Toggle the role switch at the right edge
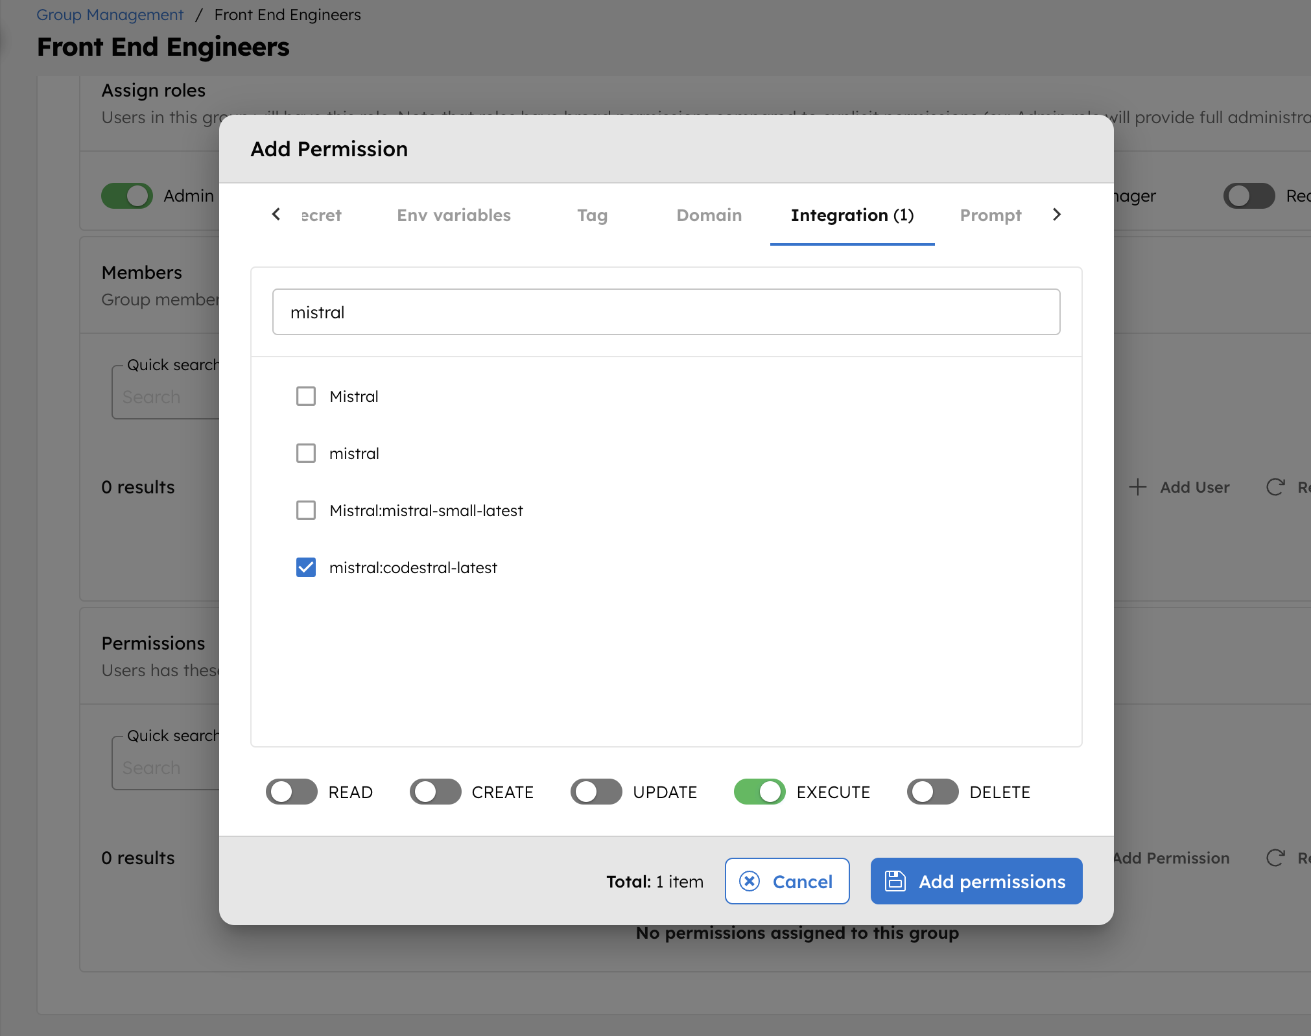Screen dimensions: 1311x1036 (1249, 196)
